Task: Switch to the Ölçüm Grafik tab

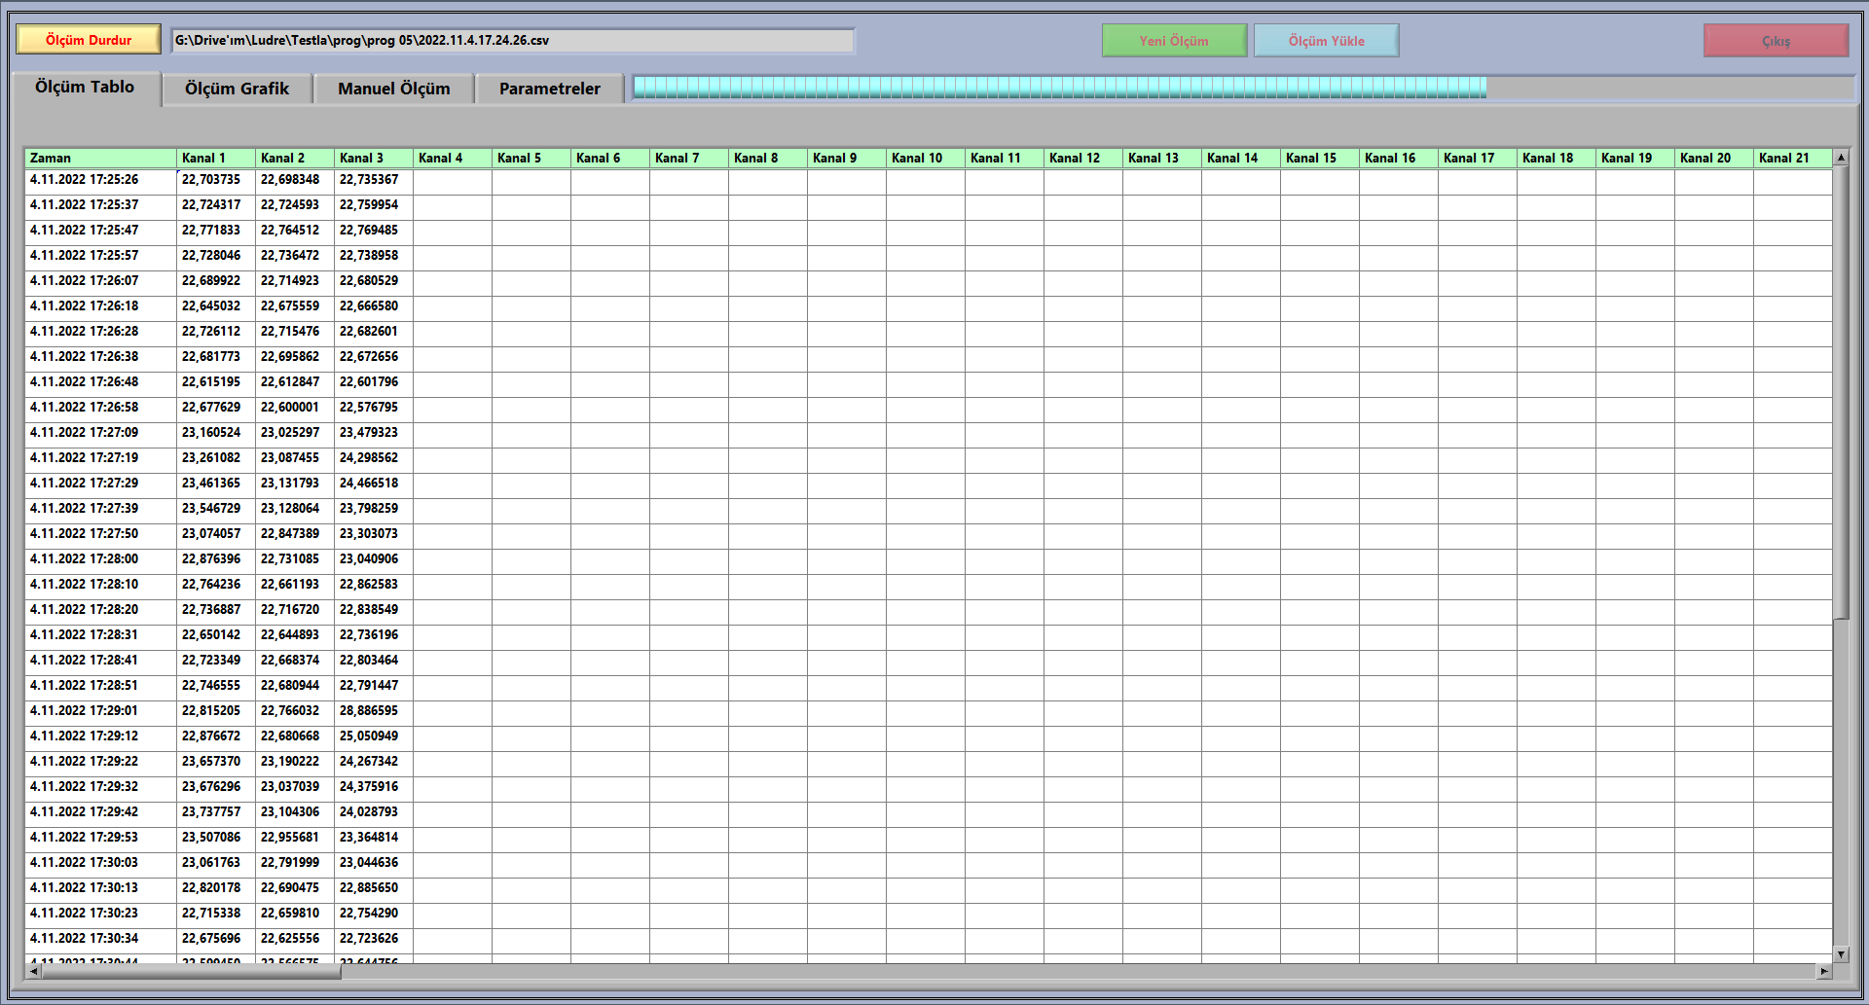Action: 237,89
